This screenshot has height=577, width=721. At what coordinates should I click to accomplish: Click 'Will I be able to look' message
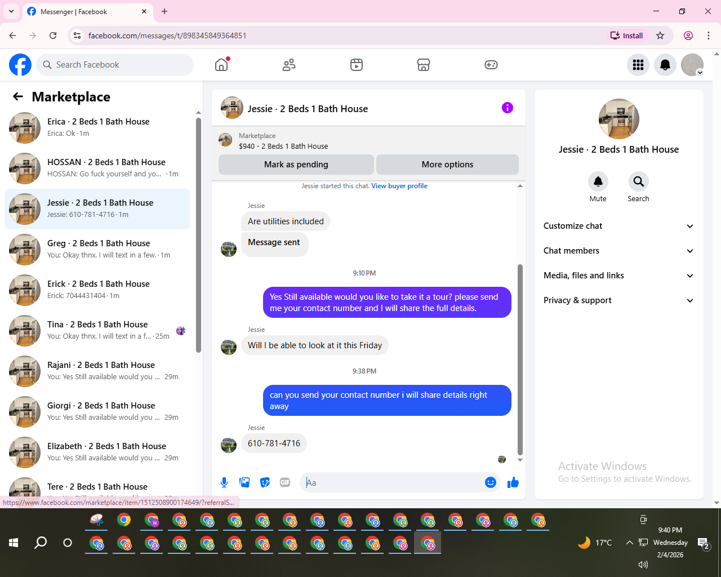(x=315, y=345)
